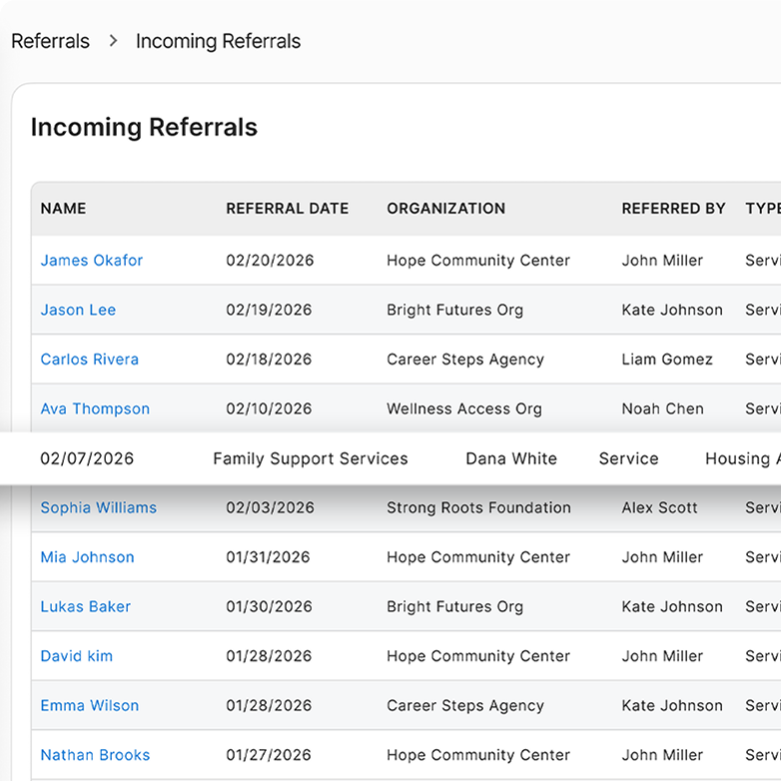
Task: Click Family Support Services in highlighted row
Action: pyautogui.click(x=311, y=458)
